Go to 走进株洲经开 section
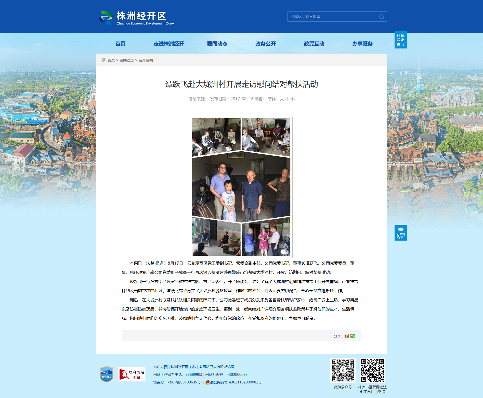Screen dimensions: 483x398 [169, 44]
